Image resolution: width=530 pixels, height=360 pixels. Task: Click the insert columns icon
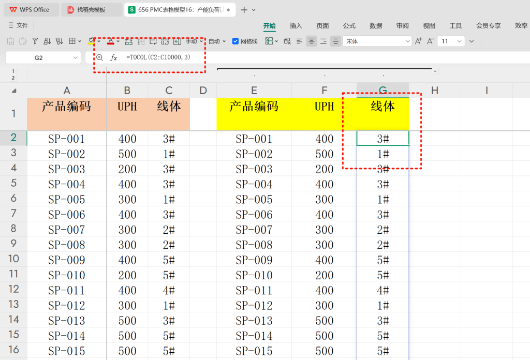[x=141, y=41]
